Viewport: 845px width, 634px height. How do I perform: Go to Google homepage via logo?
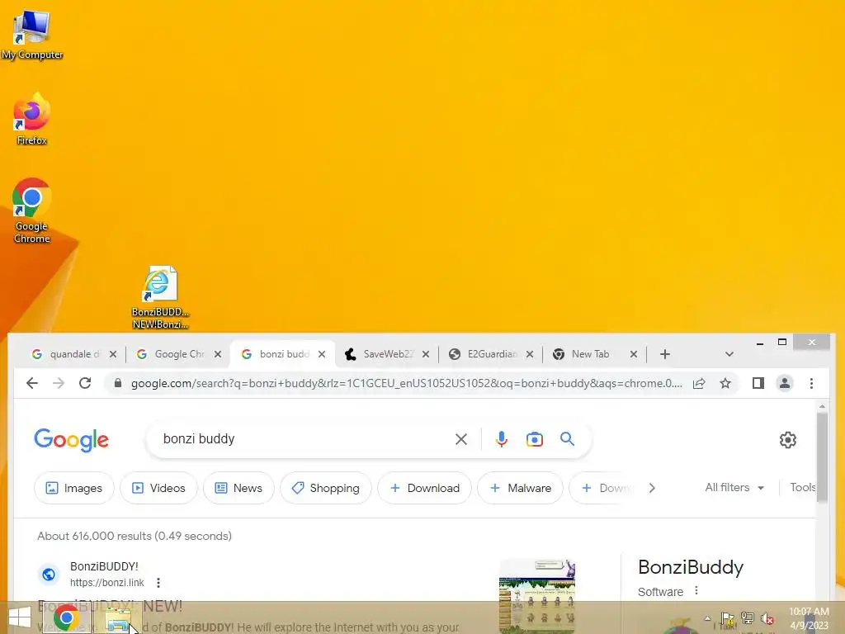pyautogui.click(x=71, y=440)
